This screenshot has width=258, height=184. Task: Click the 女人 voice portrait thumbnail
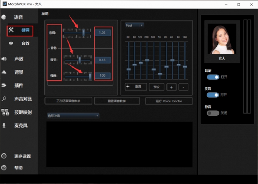pos(222,39)
